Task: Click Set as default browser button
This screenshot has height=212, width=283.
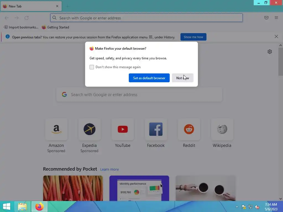Action: 149,78
